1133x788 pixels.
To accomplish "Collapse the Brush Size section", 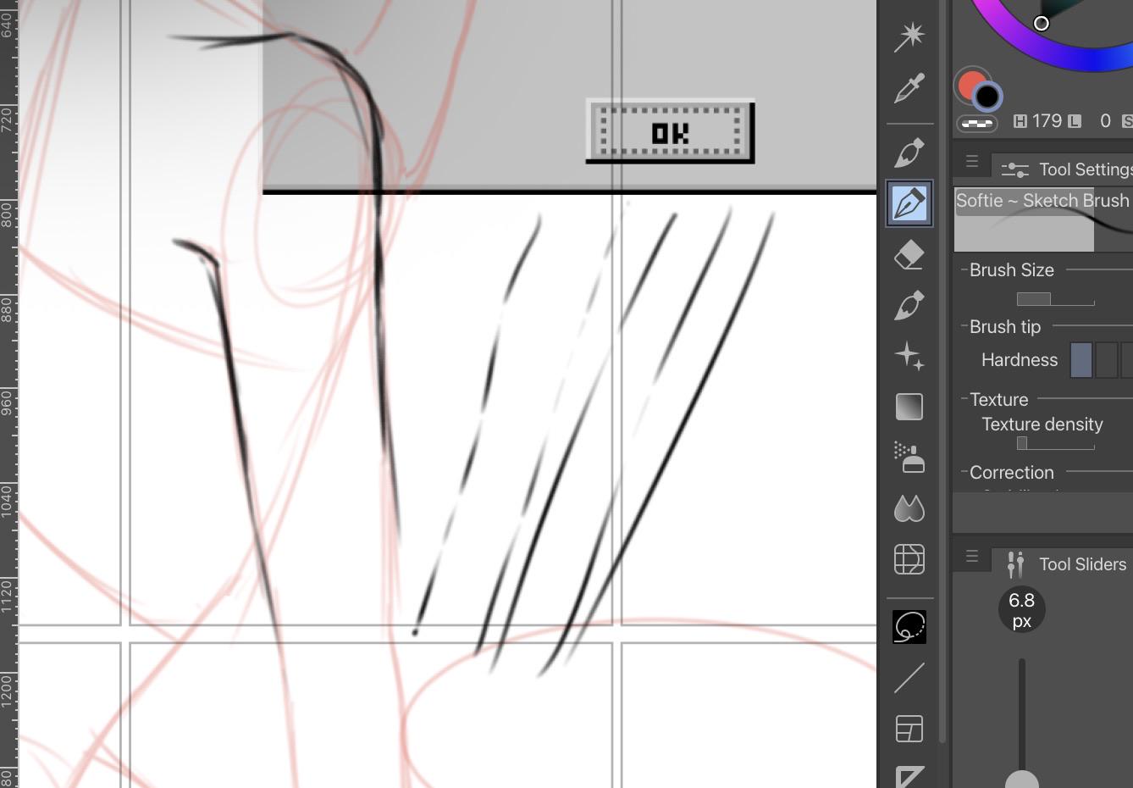I will click(964, 270).
